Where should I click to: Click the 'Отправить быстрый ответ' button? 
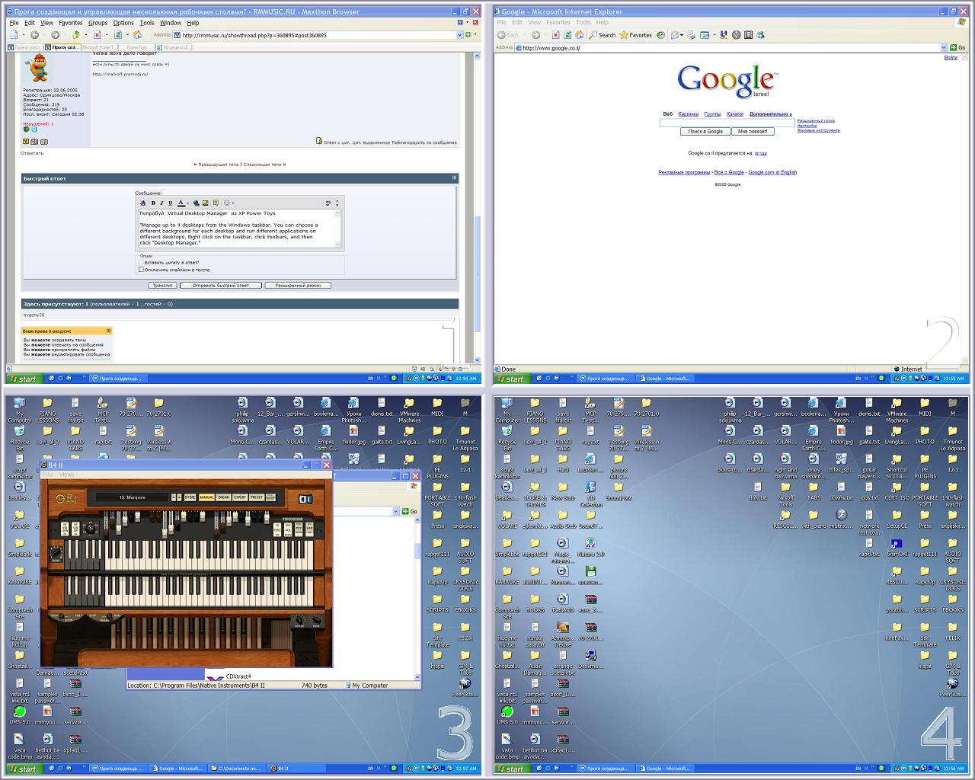coord(221,286)
